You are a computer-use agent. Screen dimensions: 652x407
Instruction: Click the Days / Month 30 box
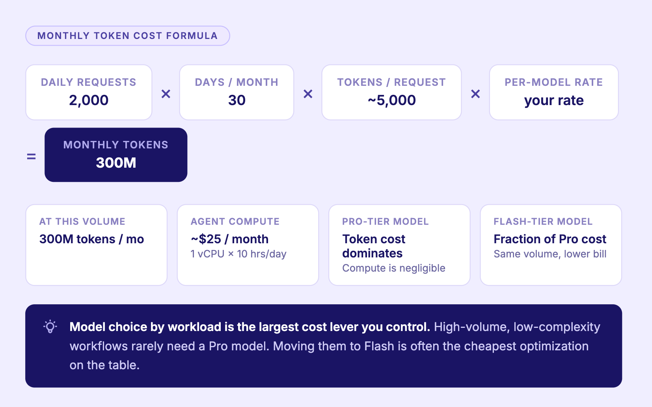pos(237,92)
